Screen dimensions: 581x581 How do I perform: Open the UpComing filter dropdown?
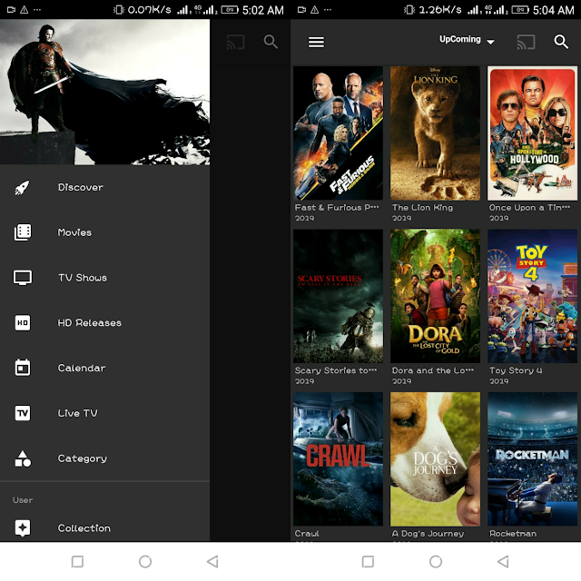(x=467, y=40)
